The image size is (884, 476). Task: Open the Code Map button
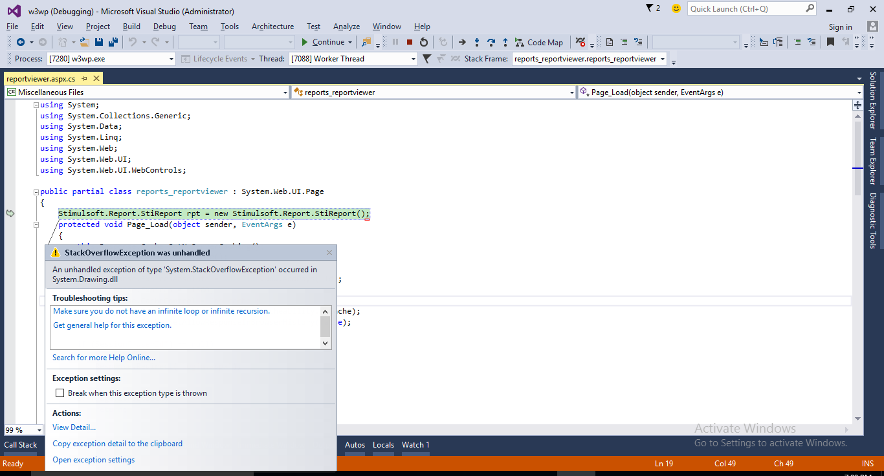click(x=539, y=42)
